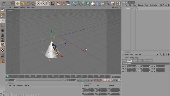Open the spline tools icon
Image resolution: width=170 pixels, height=96 pixels.
click(x=78, y=3)
